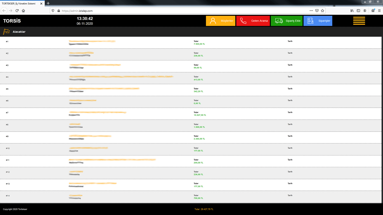Image resolution: width=383 pixels, height=215 pixels.
Task: Click the 06-11-2020 date
Action: [x=85, y=24]
